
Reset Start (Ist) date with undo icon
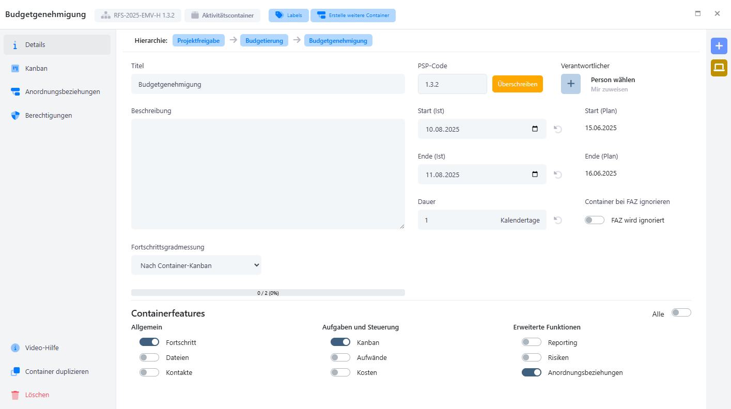click(558, 129)
